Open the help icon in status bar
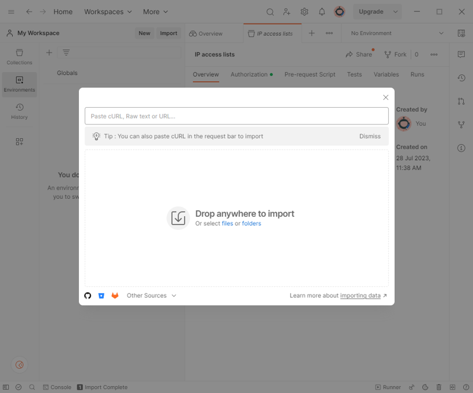This screenshot has height=393, width=473. (x=466, y=387)
